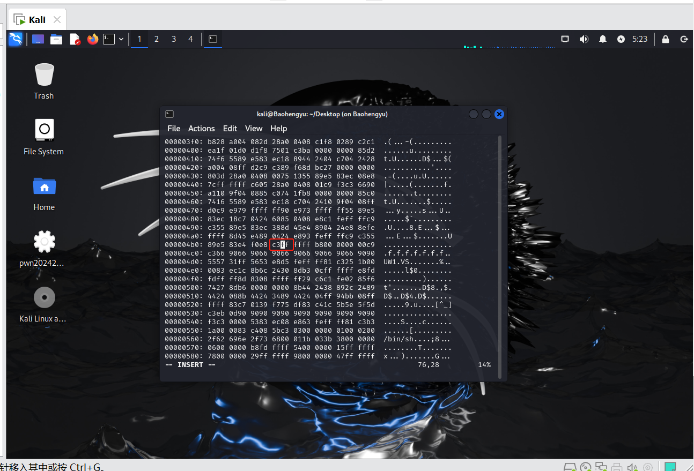This screenshot has width=694, height=471.
Task: Open the Kali applications menu
Action: click(16, 39)
